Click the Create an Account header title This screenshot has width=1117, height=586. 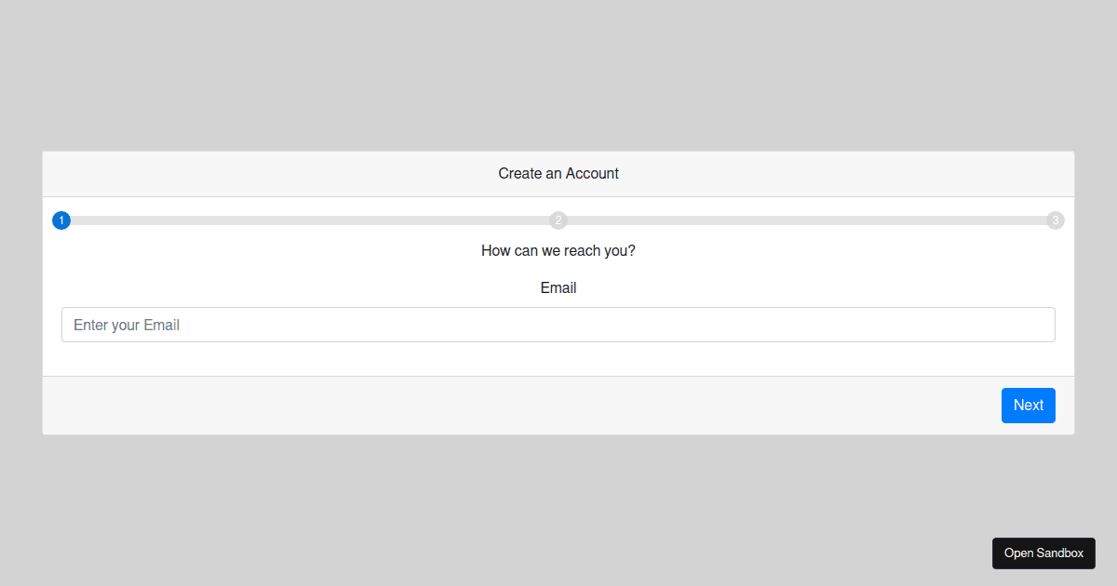coord(558,174)
